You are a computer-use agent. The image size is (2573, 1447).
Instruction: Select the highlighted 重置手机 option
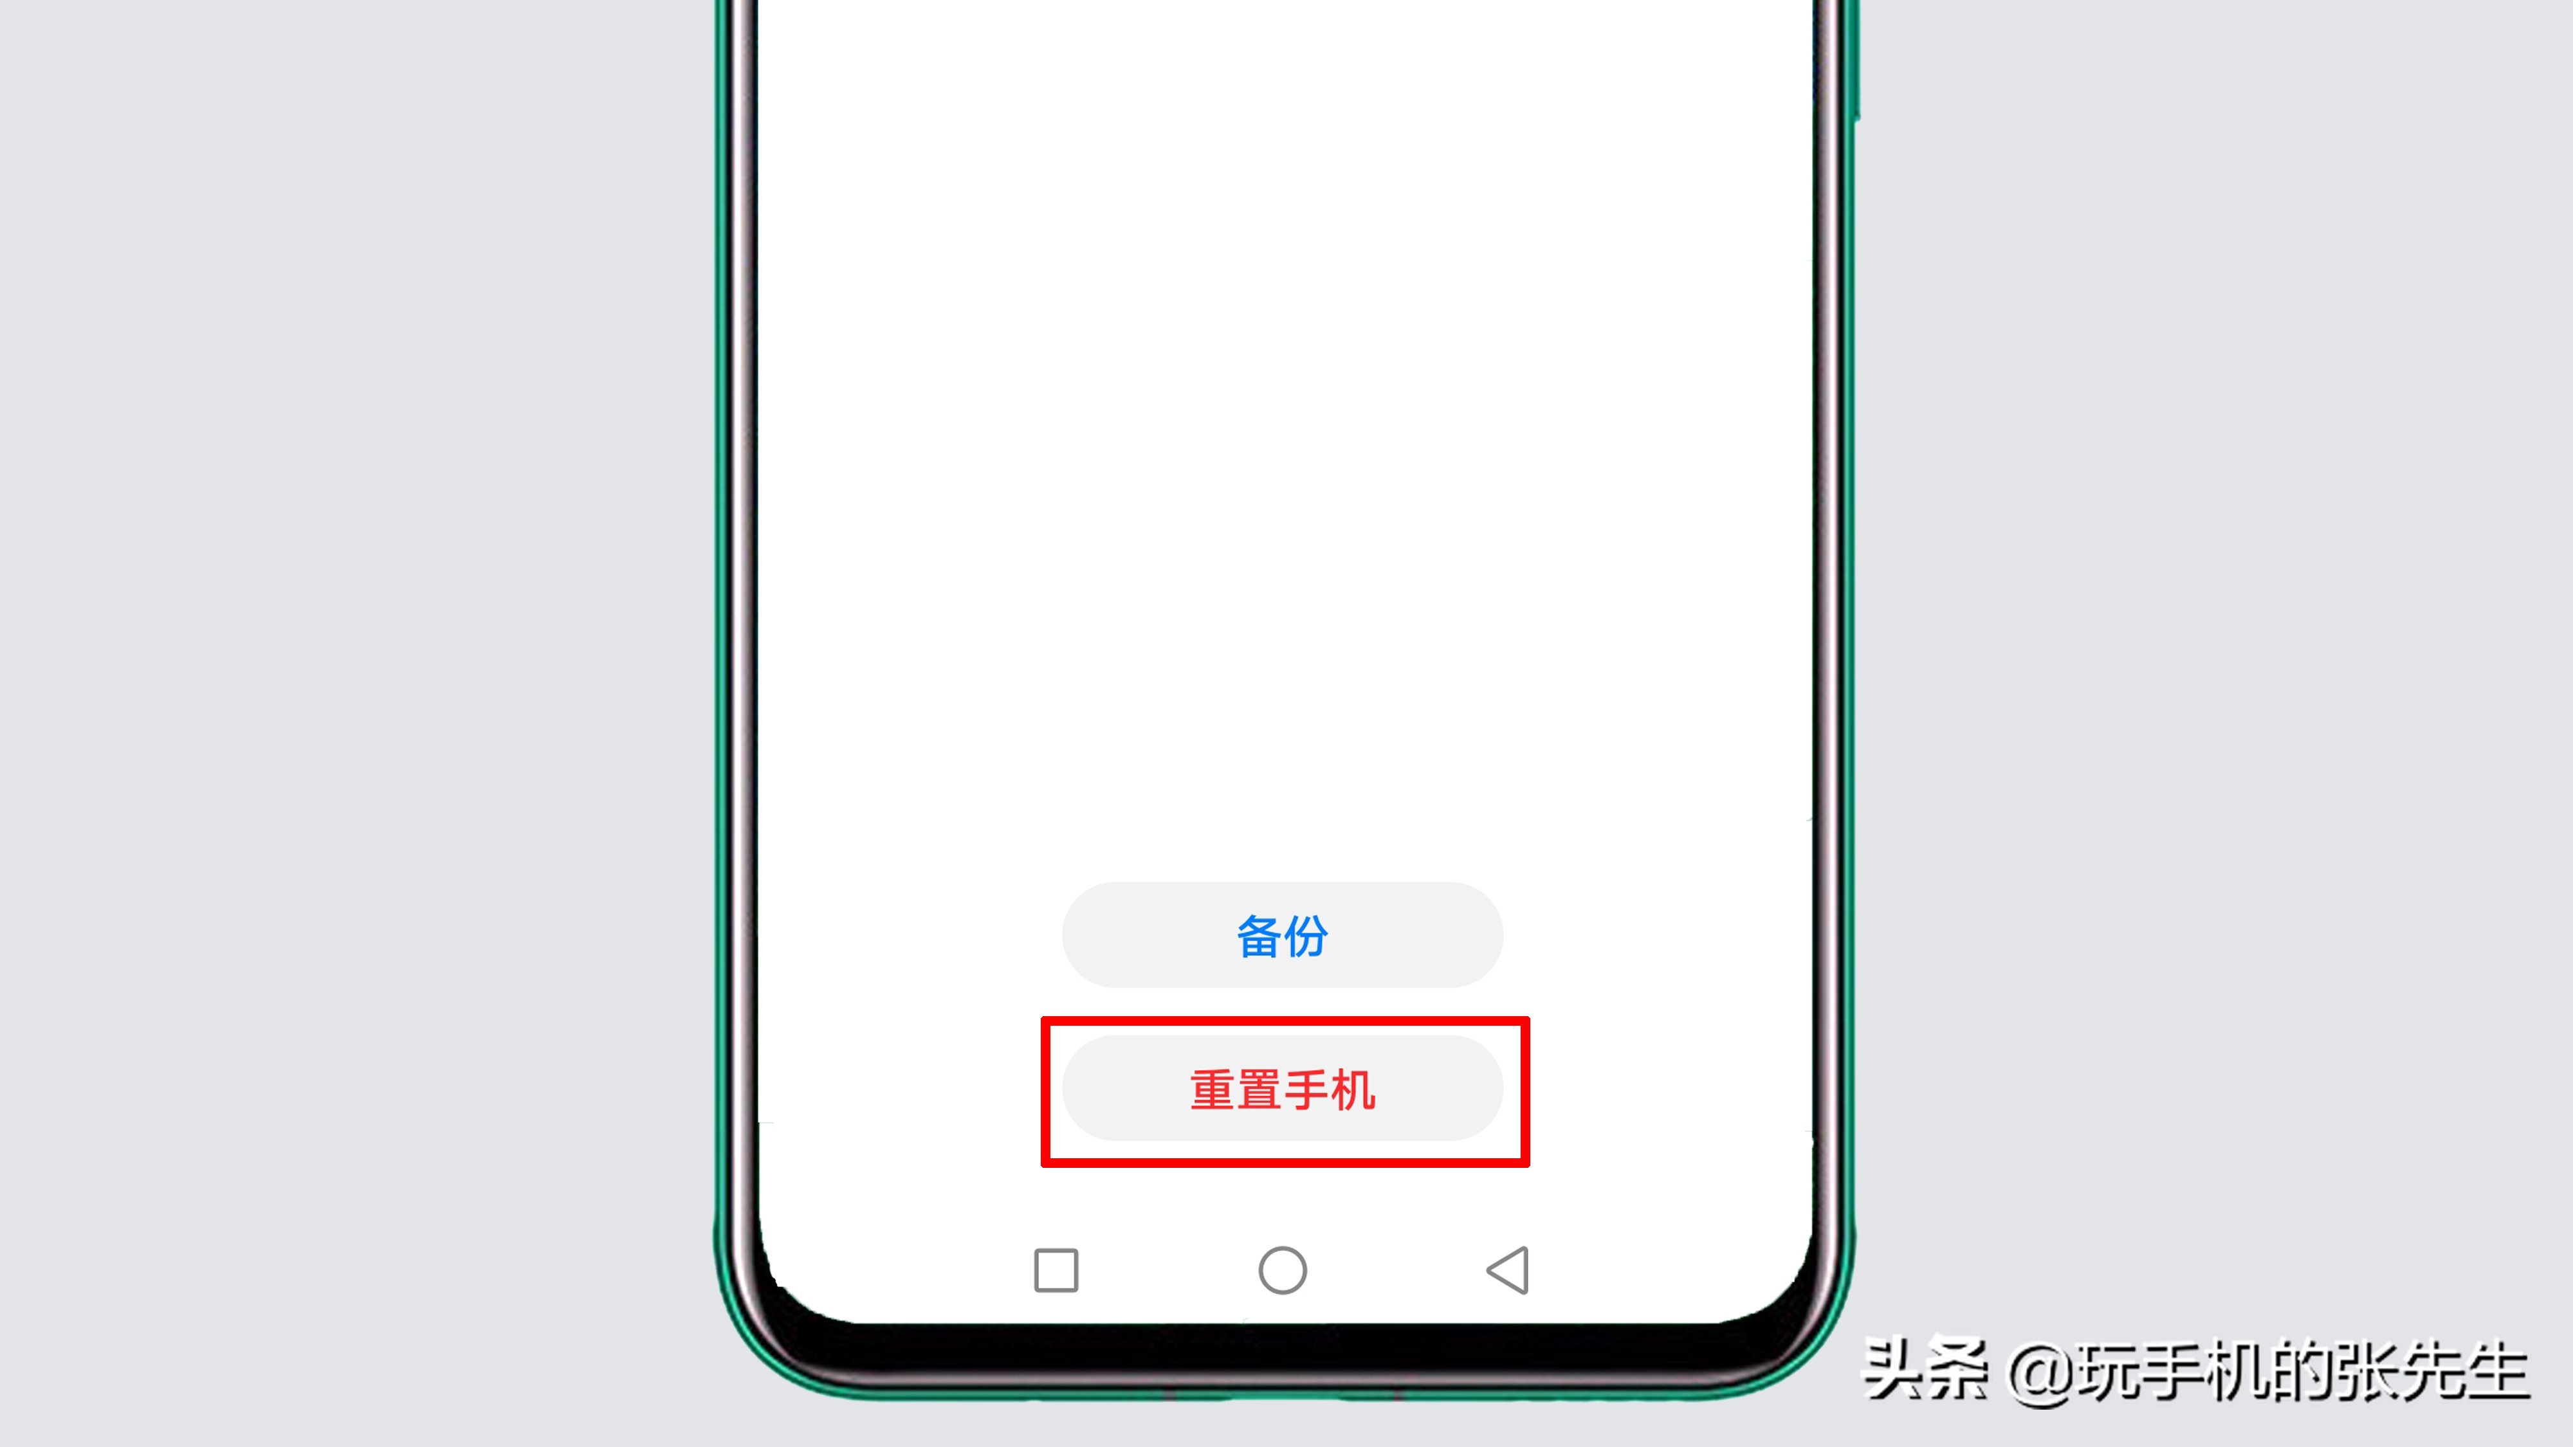1285,1090
